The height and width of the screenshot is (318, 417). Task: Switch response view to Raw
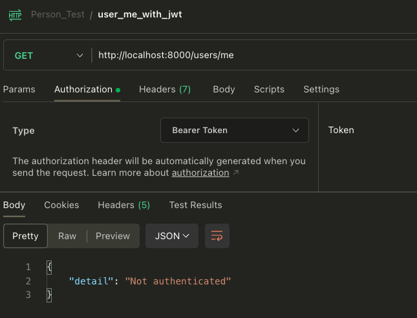(67, 236)
